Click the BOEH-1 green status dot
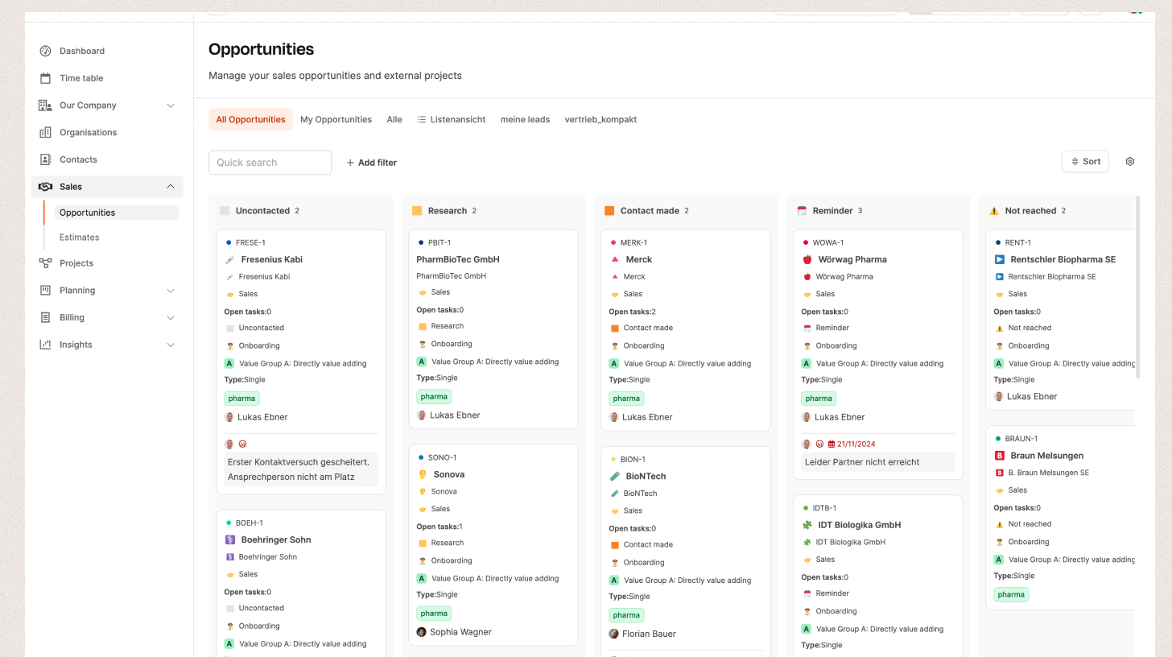Image resolution: width=1172 pixels, height=657 pixels. click(x=229, y=523)
